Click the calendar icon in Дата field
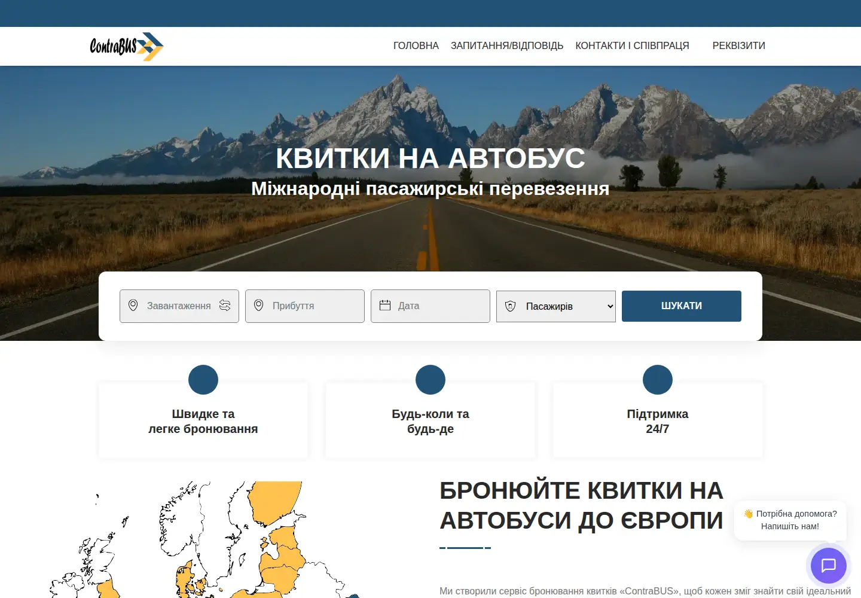 [x=384, y=305]
